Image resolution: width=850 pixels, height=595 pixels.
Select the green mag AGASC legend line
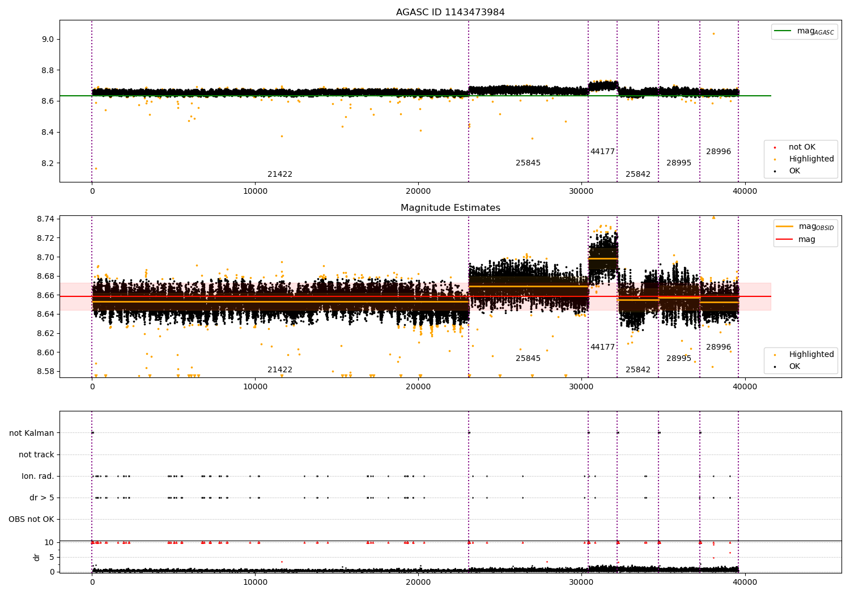click(x=783, y=31)
